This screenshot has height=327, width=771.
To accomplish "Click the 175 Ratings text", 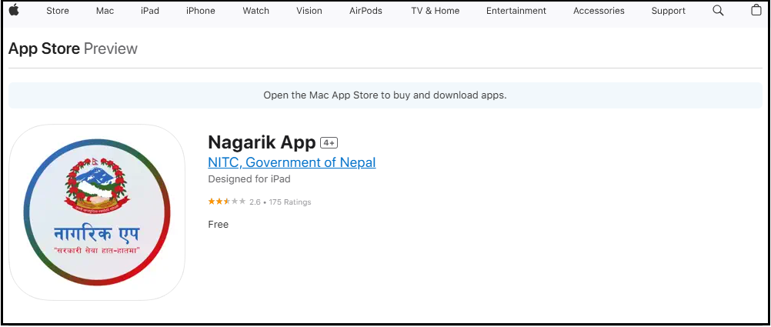I will click(290, 202).
